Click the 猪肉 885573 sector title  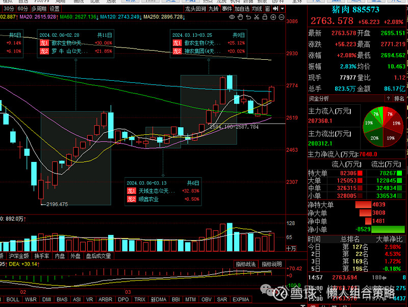[355, 10]
